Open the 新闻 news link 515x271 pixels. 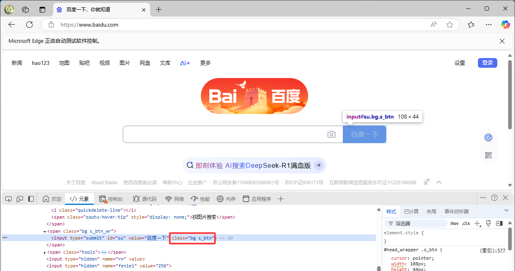[x=17, y=63]
